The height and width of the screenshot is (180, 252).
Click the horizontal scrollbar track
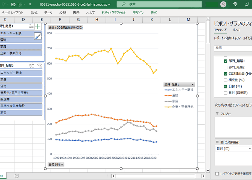tap(155, 176)
